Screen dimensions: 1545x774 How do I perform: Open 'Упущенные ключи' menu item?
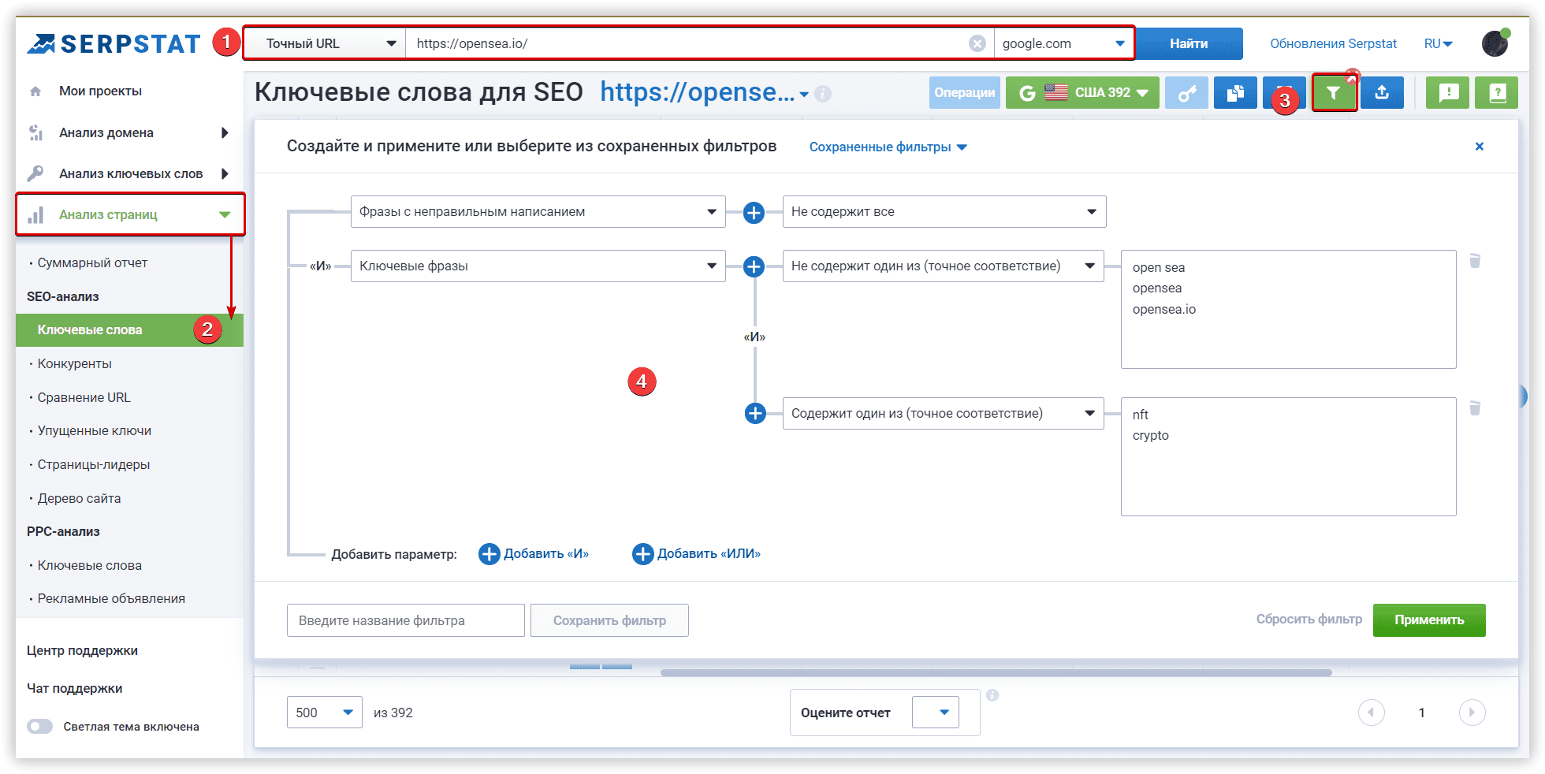(x=95, y=431)
